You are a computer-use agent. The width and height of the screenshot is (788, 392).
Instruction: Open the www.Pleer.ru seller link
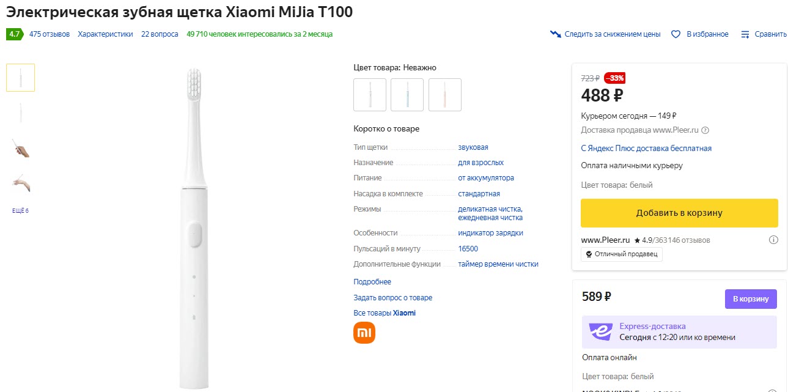pos(607,239)
